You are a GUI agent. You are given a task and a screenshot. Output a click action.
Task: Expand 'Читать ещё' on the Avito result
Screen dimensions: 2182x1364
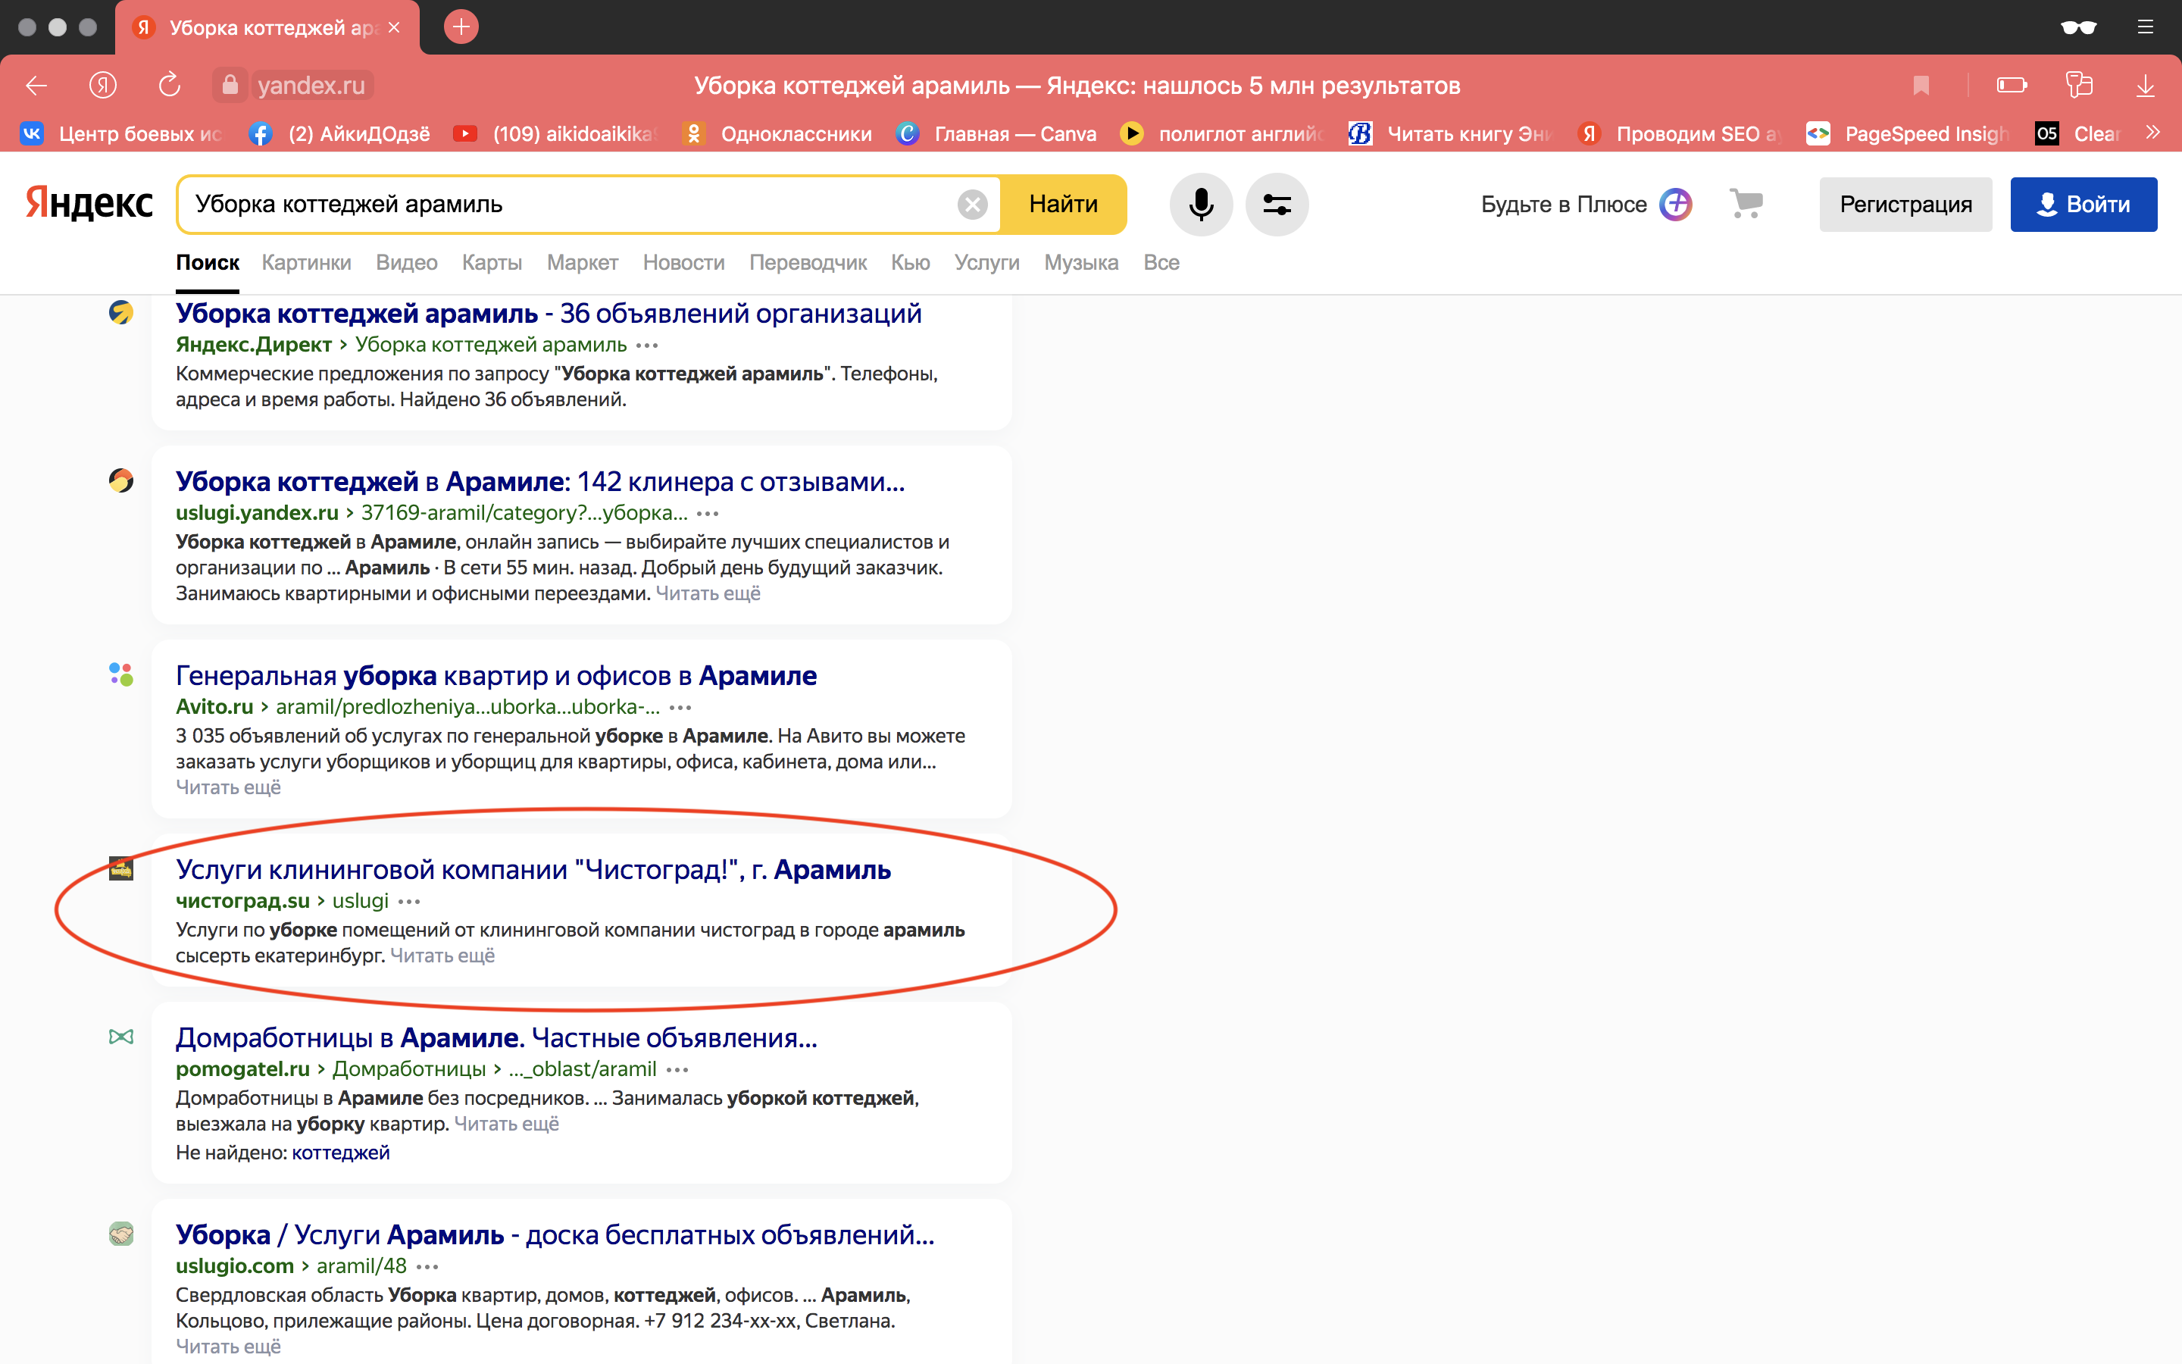[x=228, y=786]
